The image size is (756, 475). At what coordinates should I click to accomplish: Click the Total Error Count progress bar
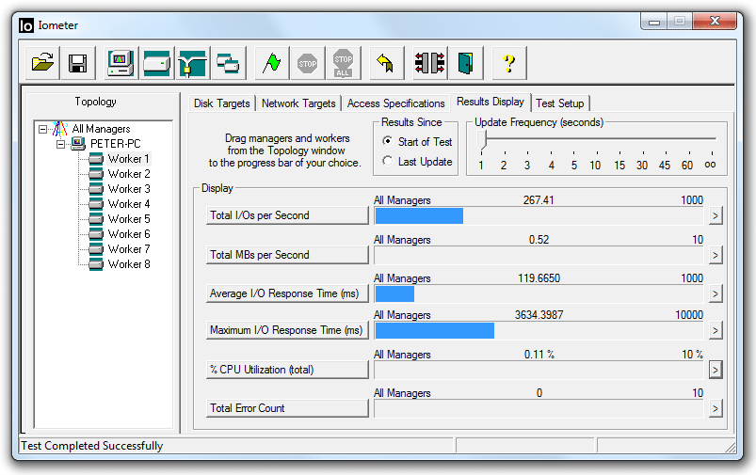pyautogui.click(x=539, y=409)
